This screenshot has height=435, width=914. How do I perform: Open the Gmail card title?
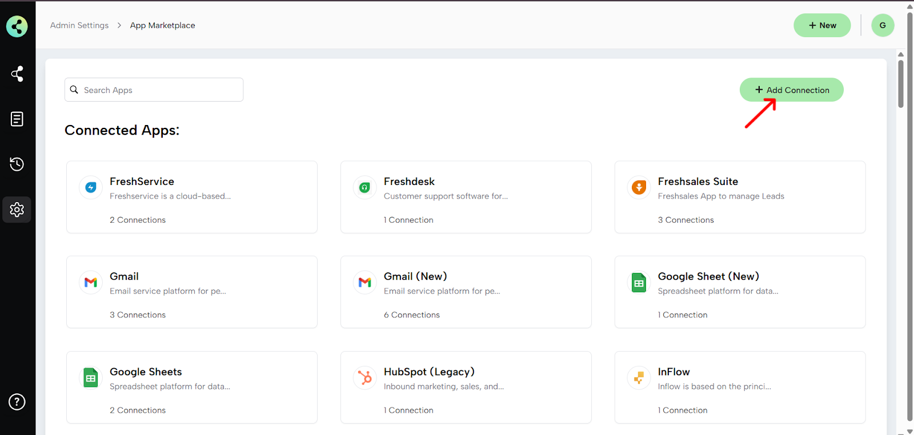pyautogui.click(x=124, y=276)
